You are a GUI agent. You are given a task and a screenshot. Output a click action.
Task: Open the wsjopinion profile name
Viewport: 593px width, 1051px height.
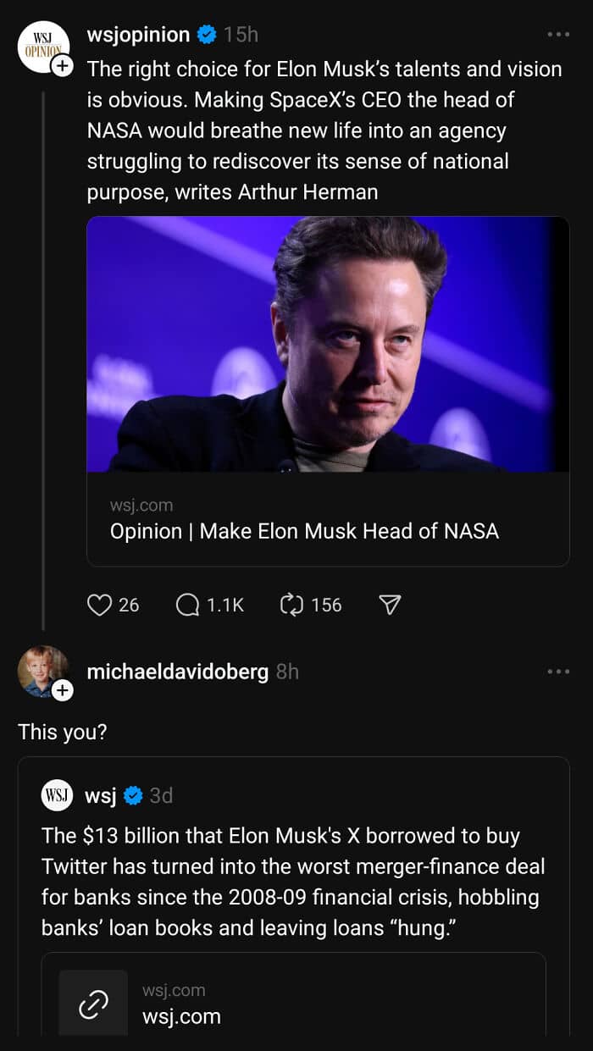pyautogui.click(x=138, y=35)
